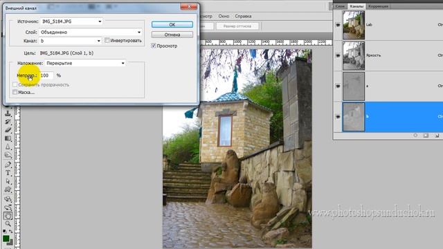The width and height of the screenshot is (443, 249).
Task: Click the opacity value field 100
Action: point(46,75)
